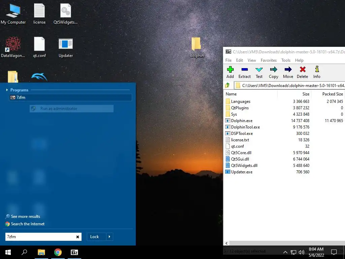Select the qt.conf desktop file
The width and height of the screenshot is (345, 259).
coord(39,47)
